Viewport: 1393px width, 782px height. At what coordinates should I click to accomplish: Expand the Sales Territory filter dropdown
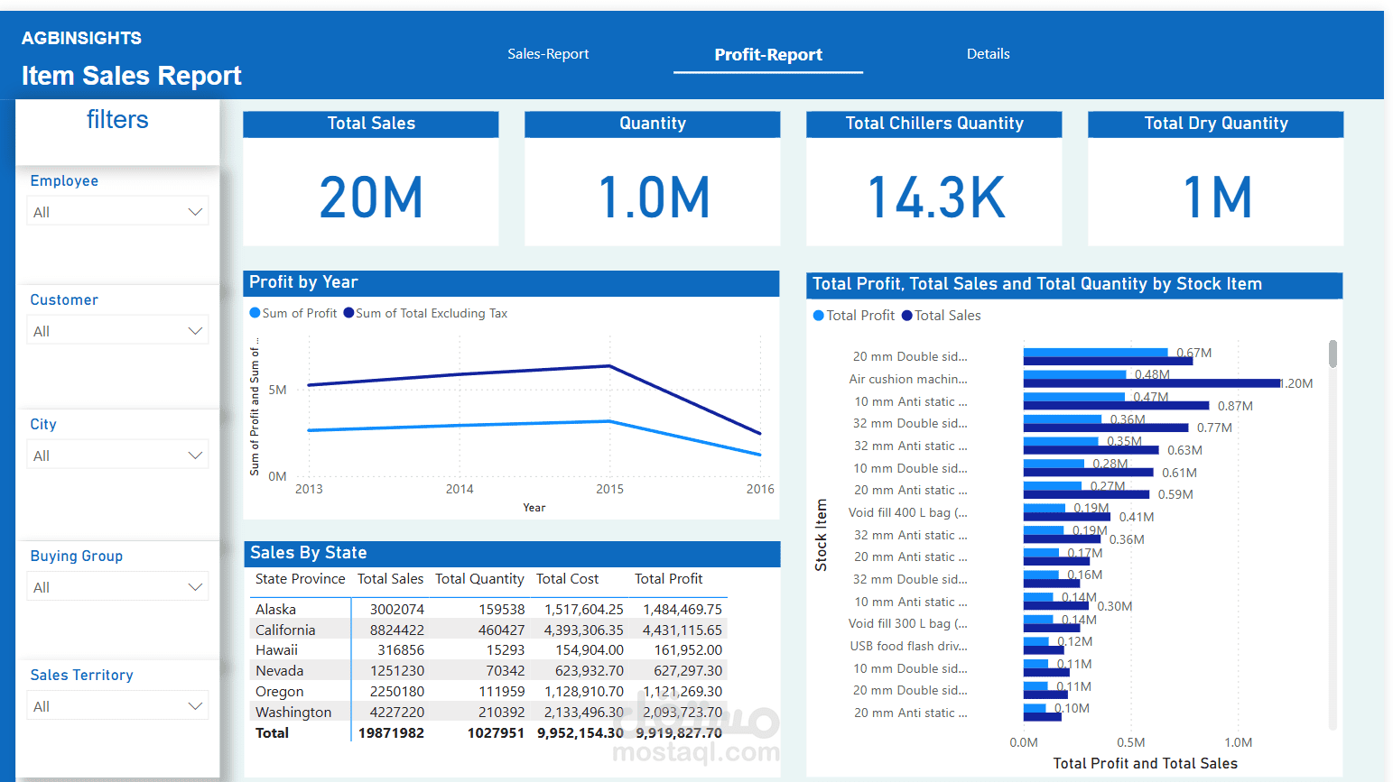(x=117, y=705)
